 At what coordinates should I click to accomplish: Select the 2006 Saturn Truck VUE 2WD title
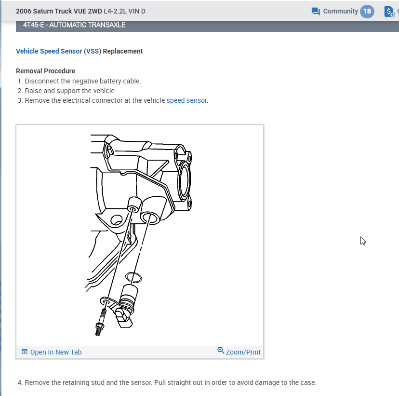click(x=59, y=11)
